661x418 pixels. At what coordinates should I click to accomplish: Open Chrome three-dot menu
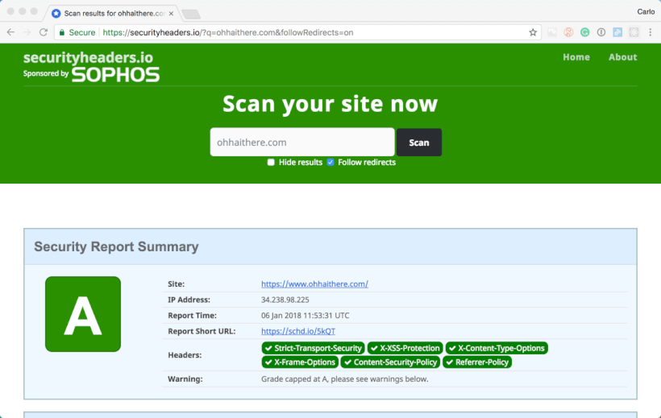click(x=650, y=32)
